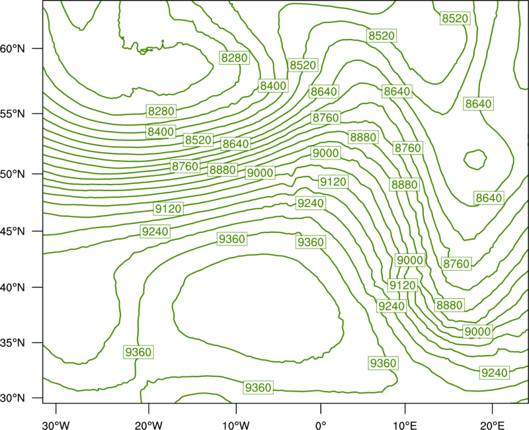Select the 55°N latitude axis label
Viewport: 529px width, 430px height.
(13, 114)
